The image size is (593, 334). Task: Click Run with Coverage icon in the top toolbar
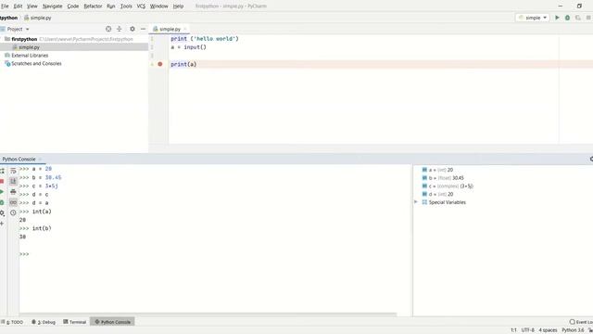[578, 18]
